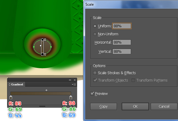The image size is (178, 121).
Task: Enable Scale Strokes & Effects checkbox
Action: (95, 73)
